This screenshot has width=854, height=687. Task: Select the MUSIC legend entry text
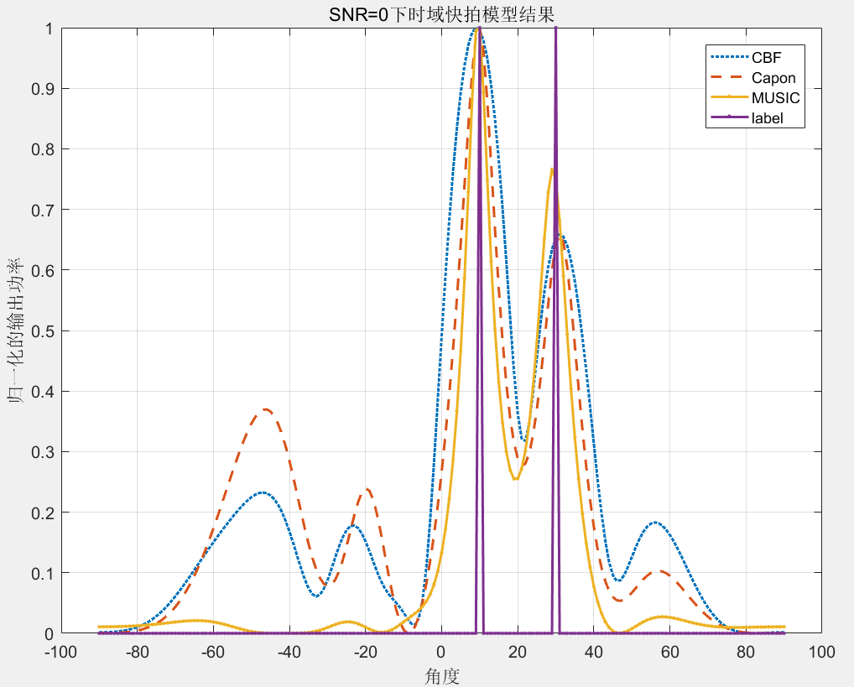(x=775, y=98)
